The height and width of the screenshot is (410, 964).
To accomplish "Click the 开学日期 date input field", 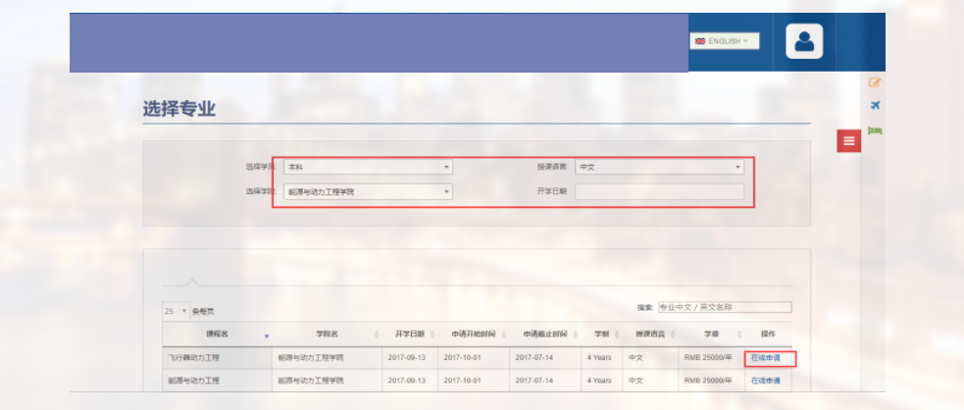I will coord(659,191).
